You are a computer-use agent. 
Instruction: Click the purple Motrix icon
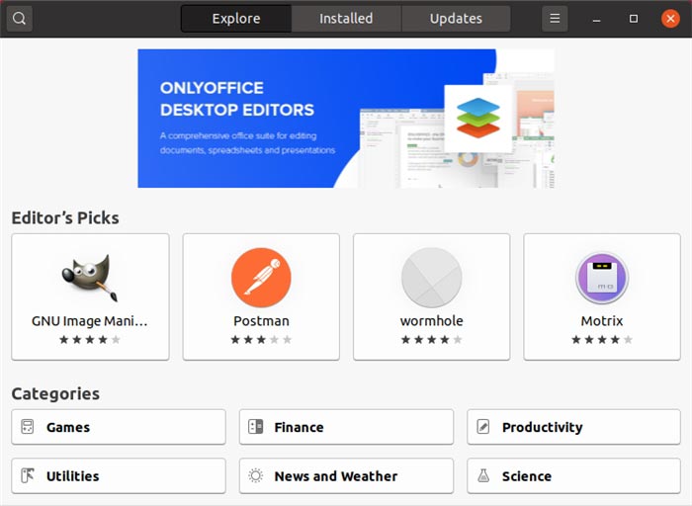(x=602, y=278)
